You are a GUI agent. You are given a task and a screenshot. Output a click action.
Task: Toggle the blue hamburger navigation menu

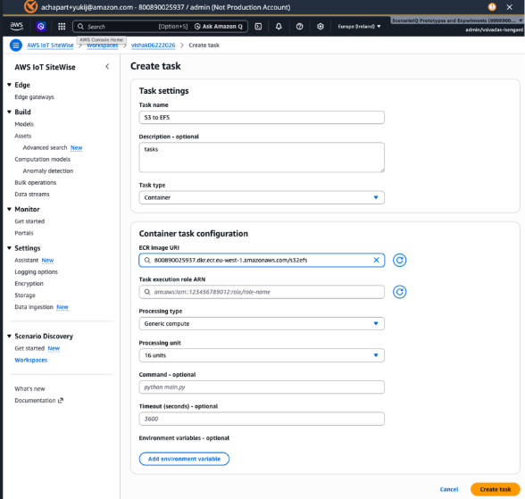(x=16, y=46)
